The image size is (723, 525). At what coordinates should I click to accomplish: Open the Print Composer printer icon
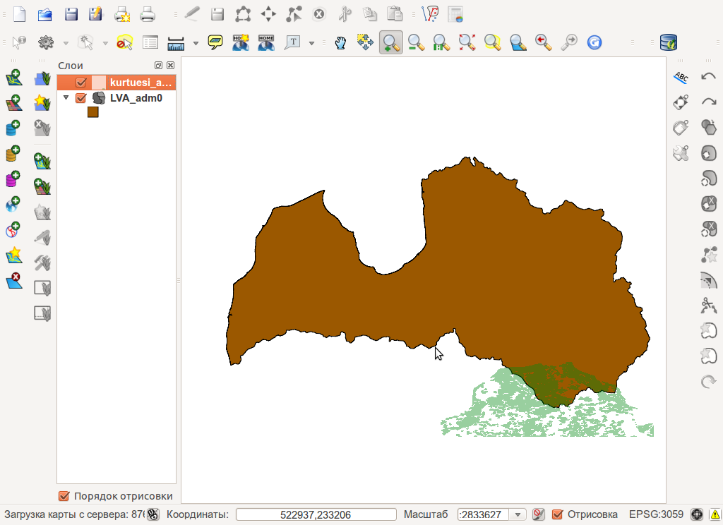tap(148, 13)
